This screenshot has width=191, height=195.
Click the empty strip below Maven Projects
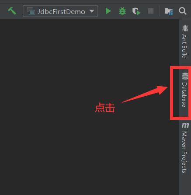(185, 185)
